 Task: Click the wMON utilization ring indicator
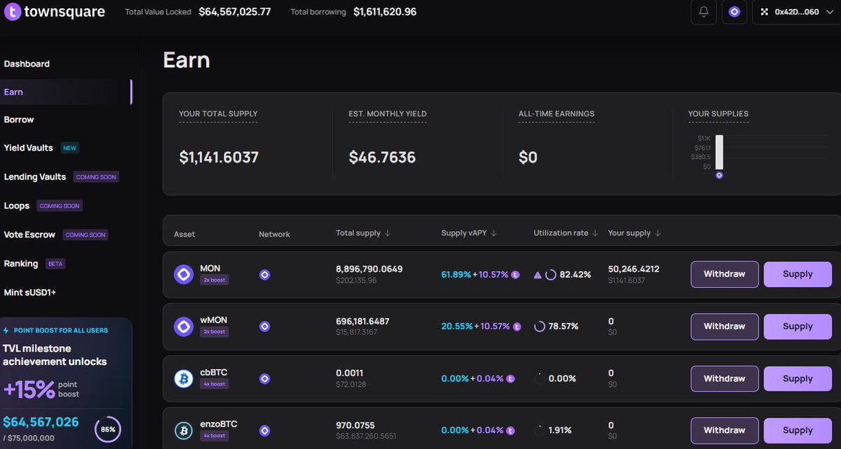pyautogui.click(x=540, y=326)
